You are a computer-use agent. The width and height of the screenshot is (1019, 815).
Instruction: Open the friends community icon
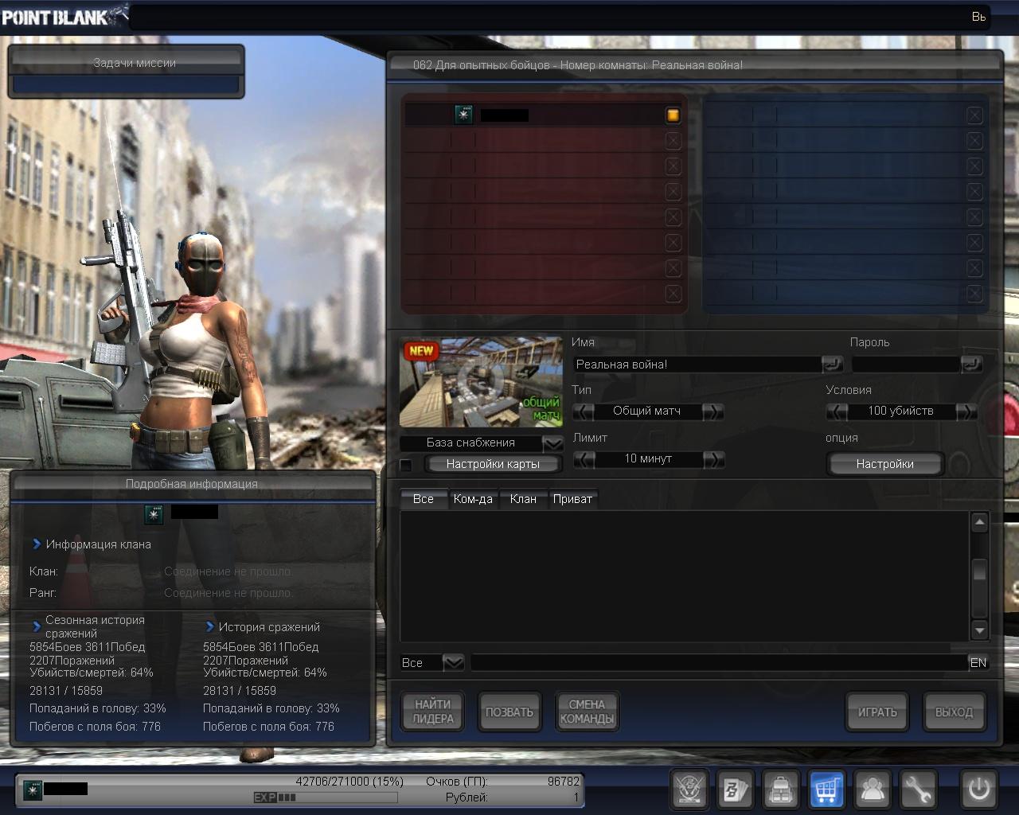(x=873, y=790)
